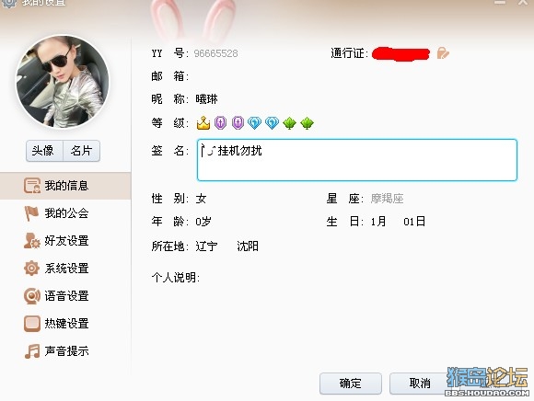
Task: Click the first purple shield level icon
Action: click(x=221, y=122)
